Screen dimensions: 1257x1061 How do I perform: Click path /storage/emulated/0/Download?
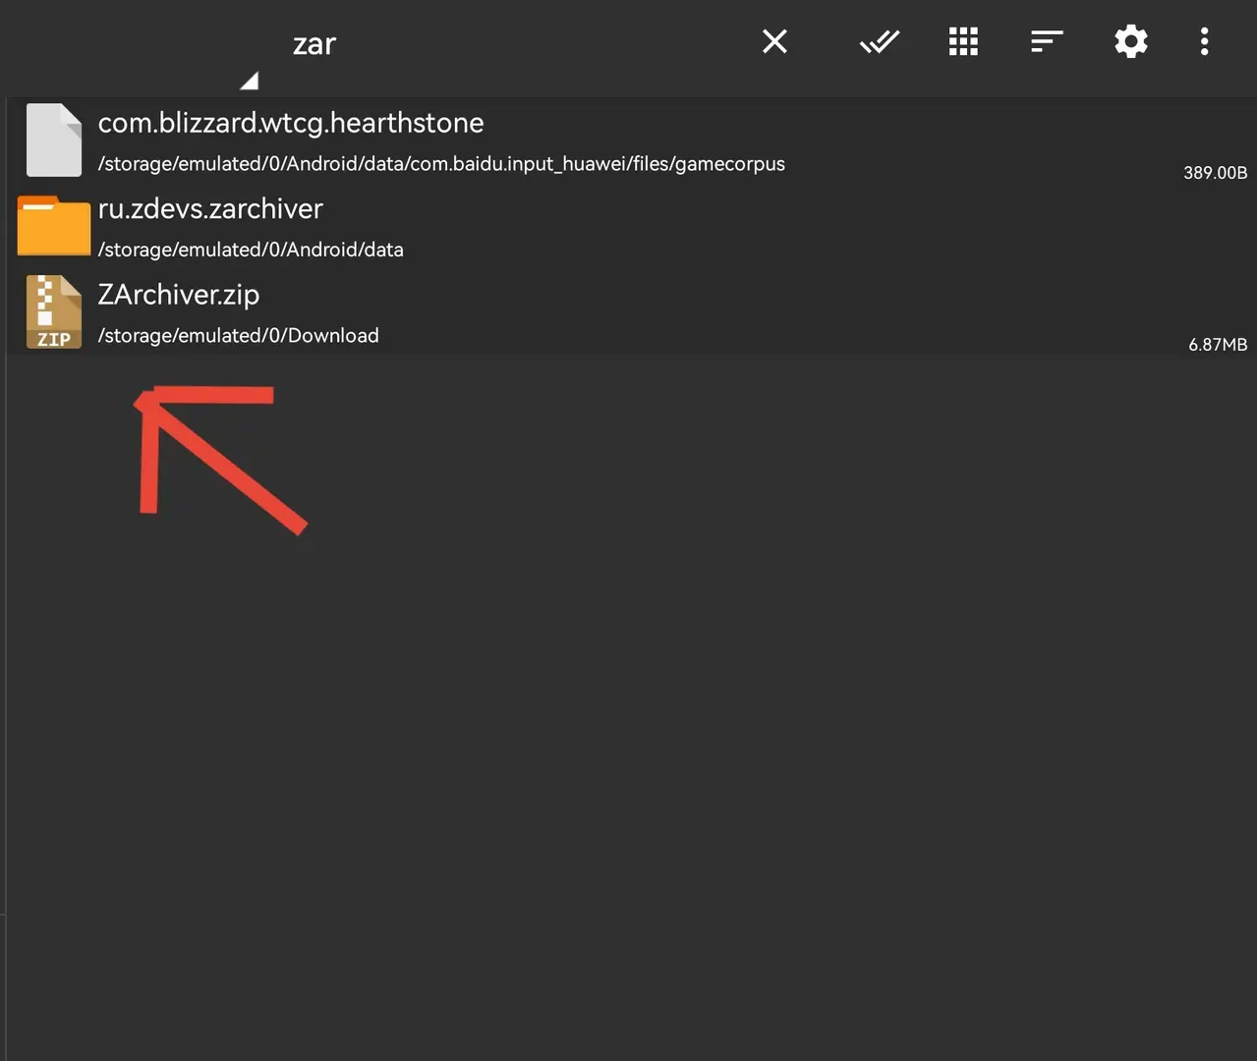pos(239,336)
